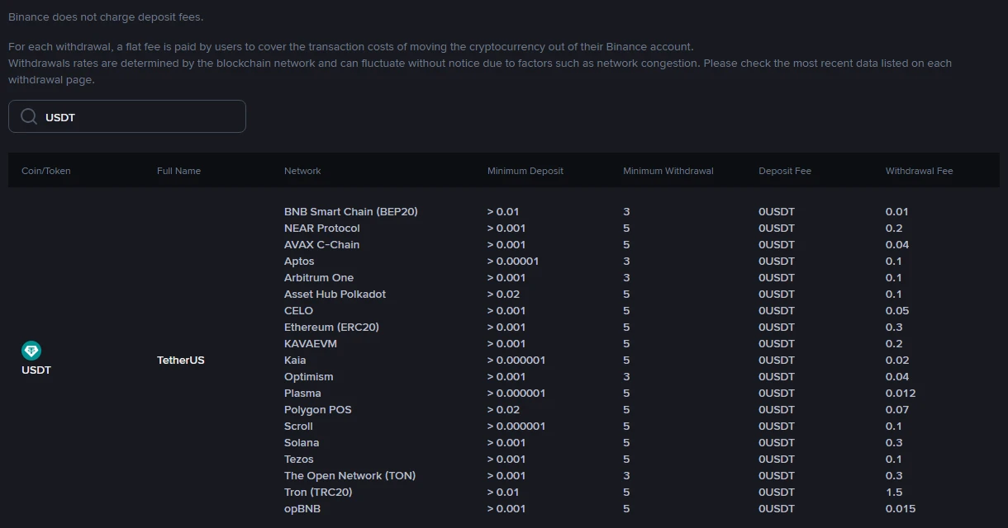Viewport: 1008px width, 528px height.
Task: Select the KAVAEVM network row
Action: click(311, 343)
